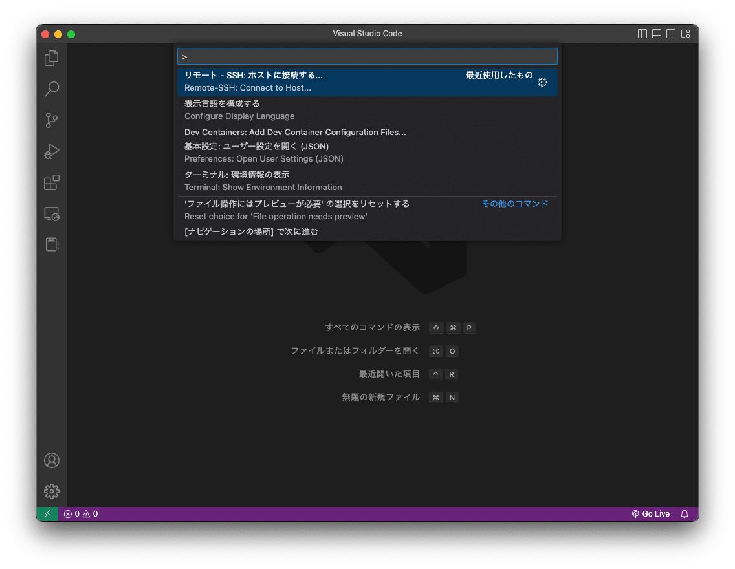The height and width of the screenshot is (569, 735).
Task: Open notifications bell in status bar
Action: pos(685,514)
